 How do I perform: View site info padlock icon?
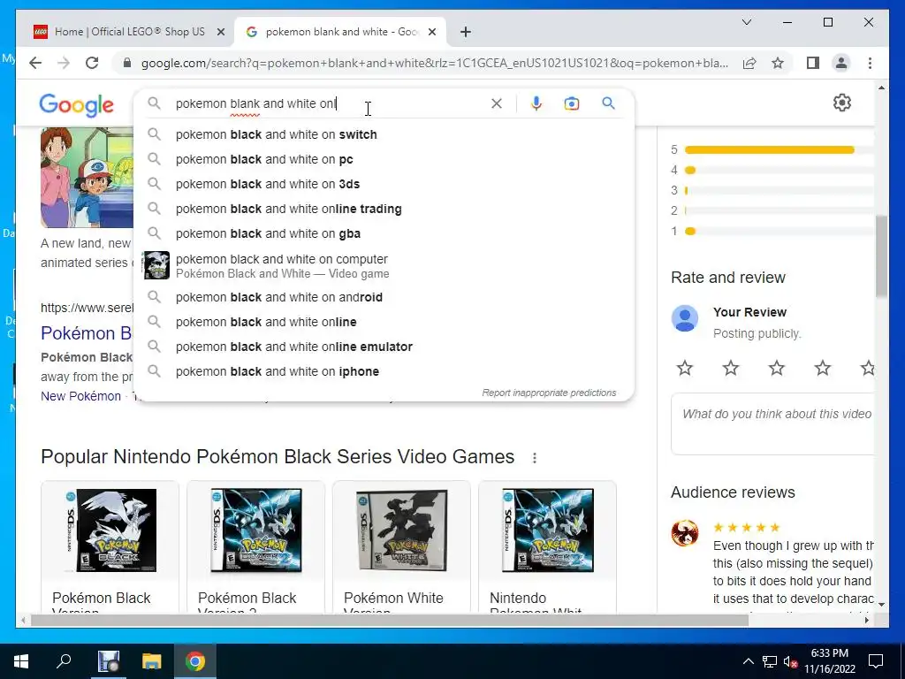point(127,63)
